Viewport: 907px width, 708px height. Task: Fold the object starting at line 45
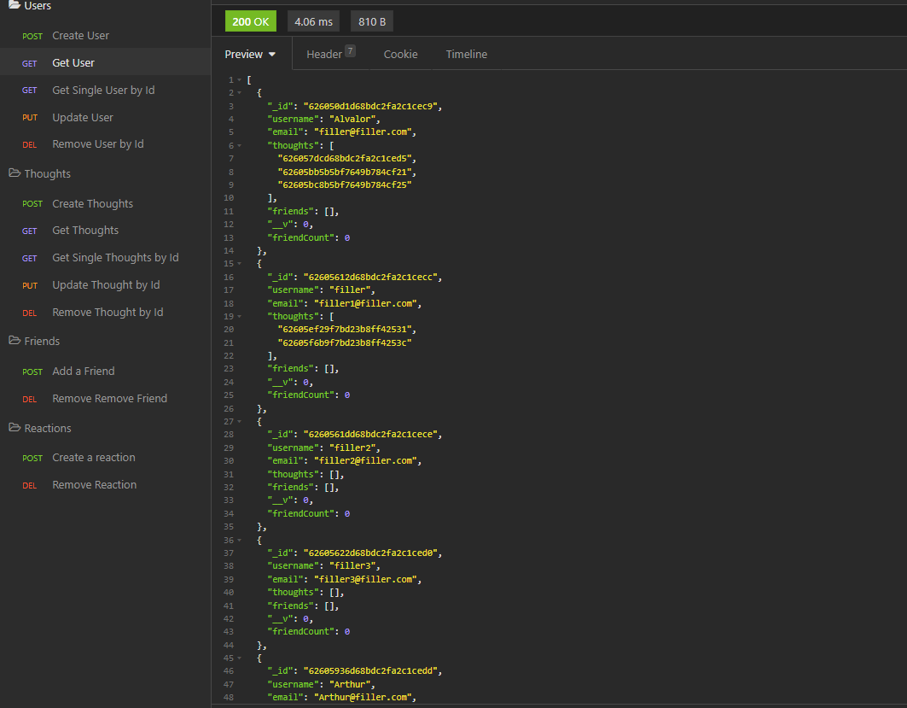(239, 658)
